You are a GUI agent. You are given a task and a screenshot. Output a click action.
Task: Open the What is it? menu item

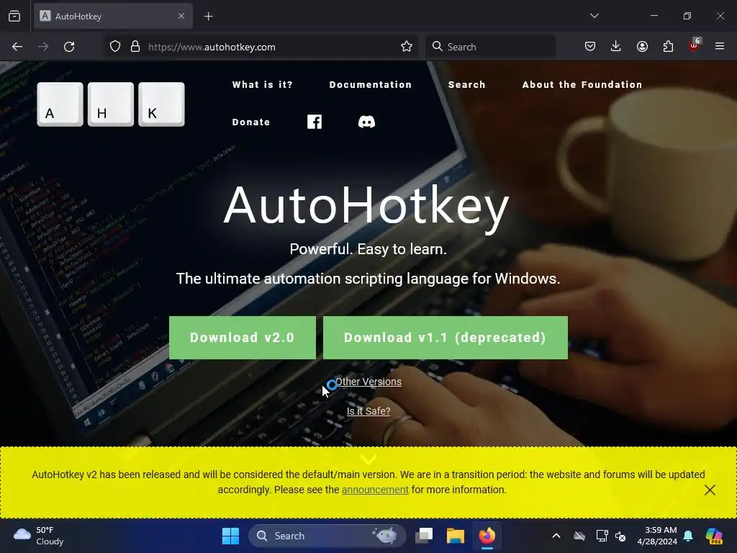click(262, 85)
